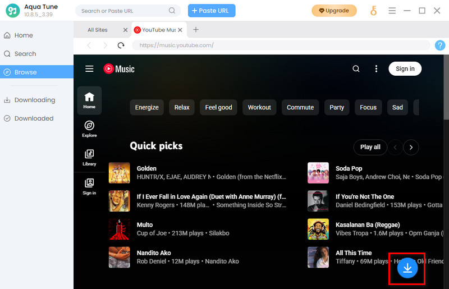The height and width of the screenshot is (289, 449).
Task: Open the key registration icon
Action: click(373, 11)
